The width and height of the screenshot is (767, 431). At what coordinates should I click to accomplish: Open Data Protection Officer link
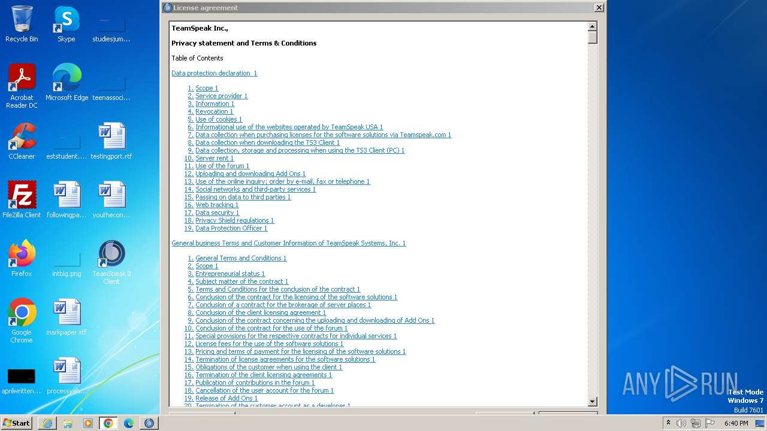point(231,228)
